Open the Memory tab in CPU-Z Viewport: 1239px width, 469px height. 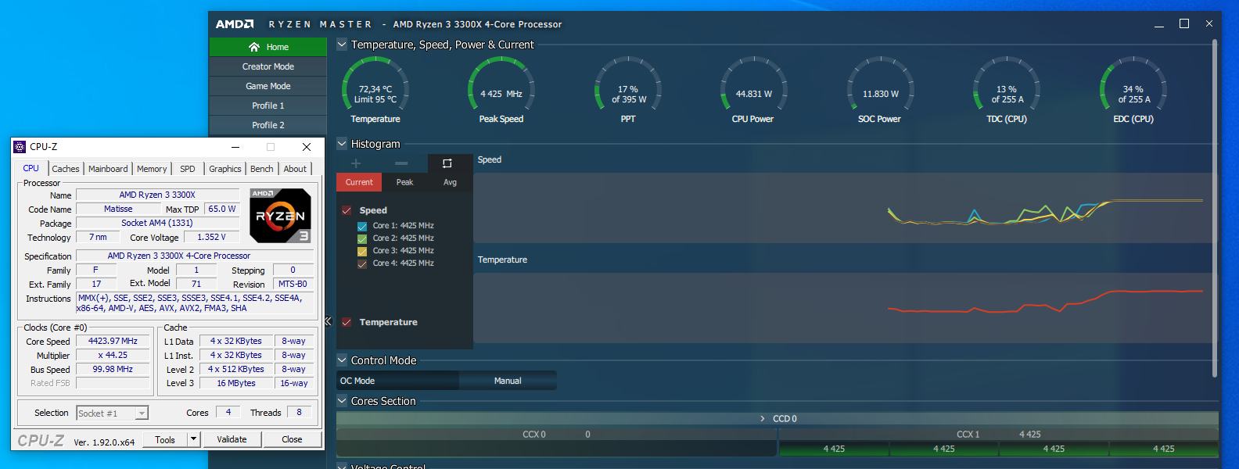(x=152, y=169)
